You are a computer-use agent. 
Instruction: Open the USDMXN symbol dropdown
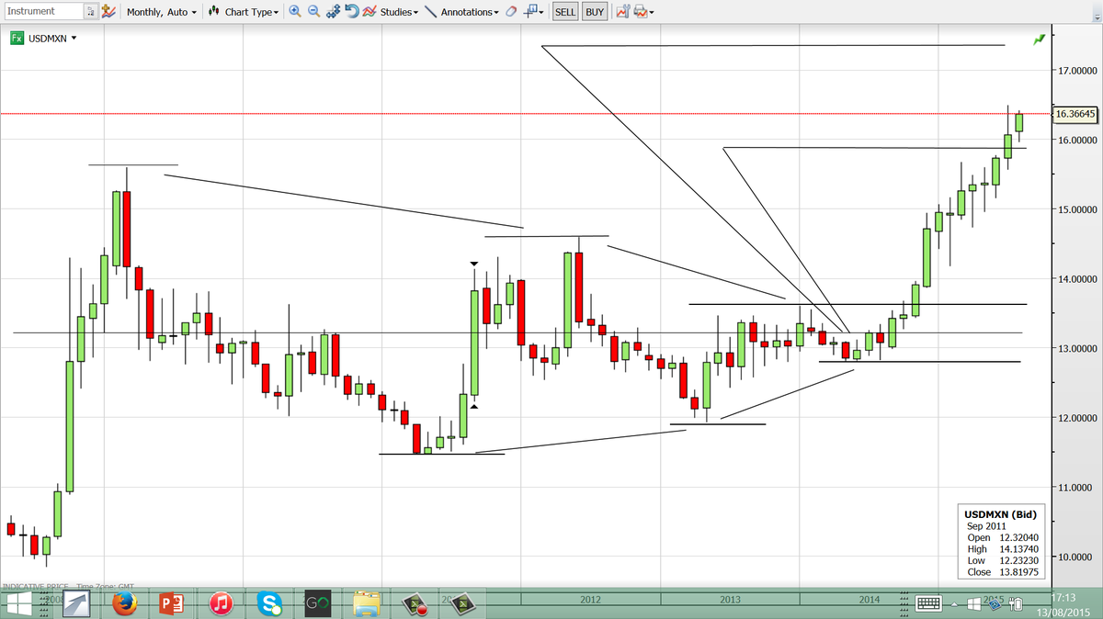coord(52,38)
